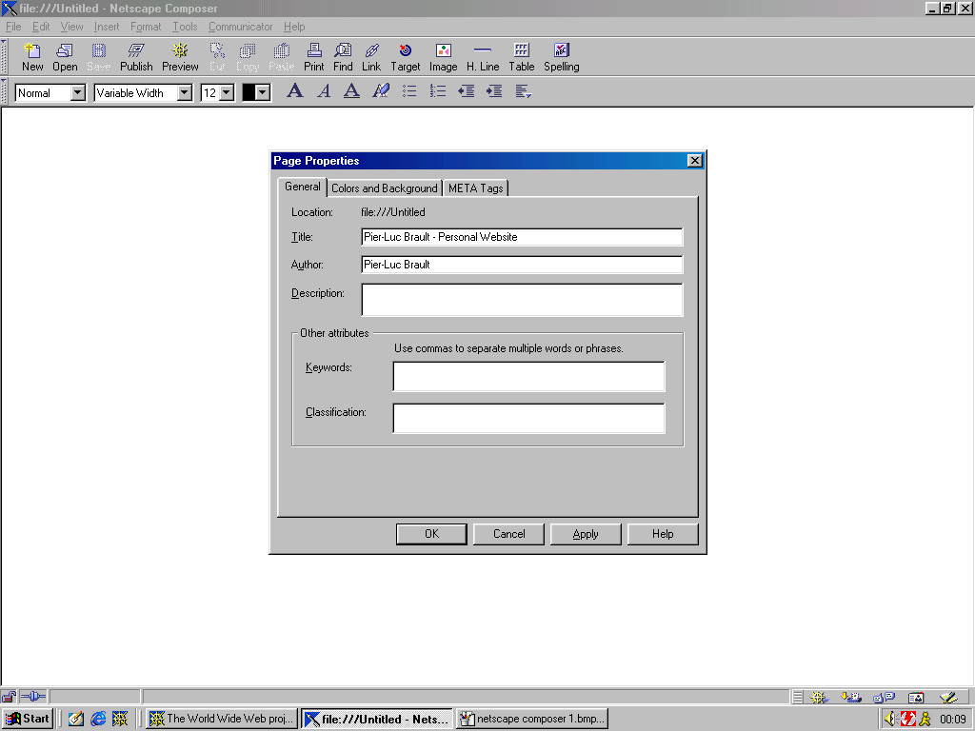Insert a Link from the toolbar
The width and height of the screenshot is (975, 731).
371,57
